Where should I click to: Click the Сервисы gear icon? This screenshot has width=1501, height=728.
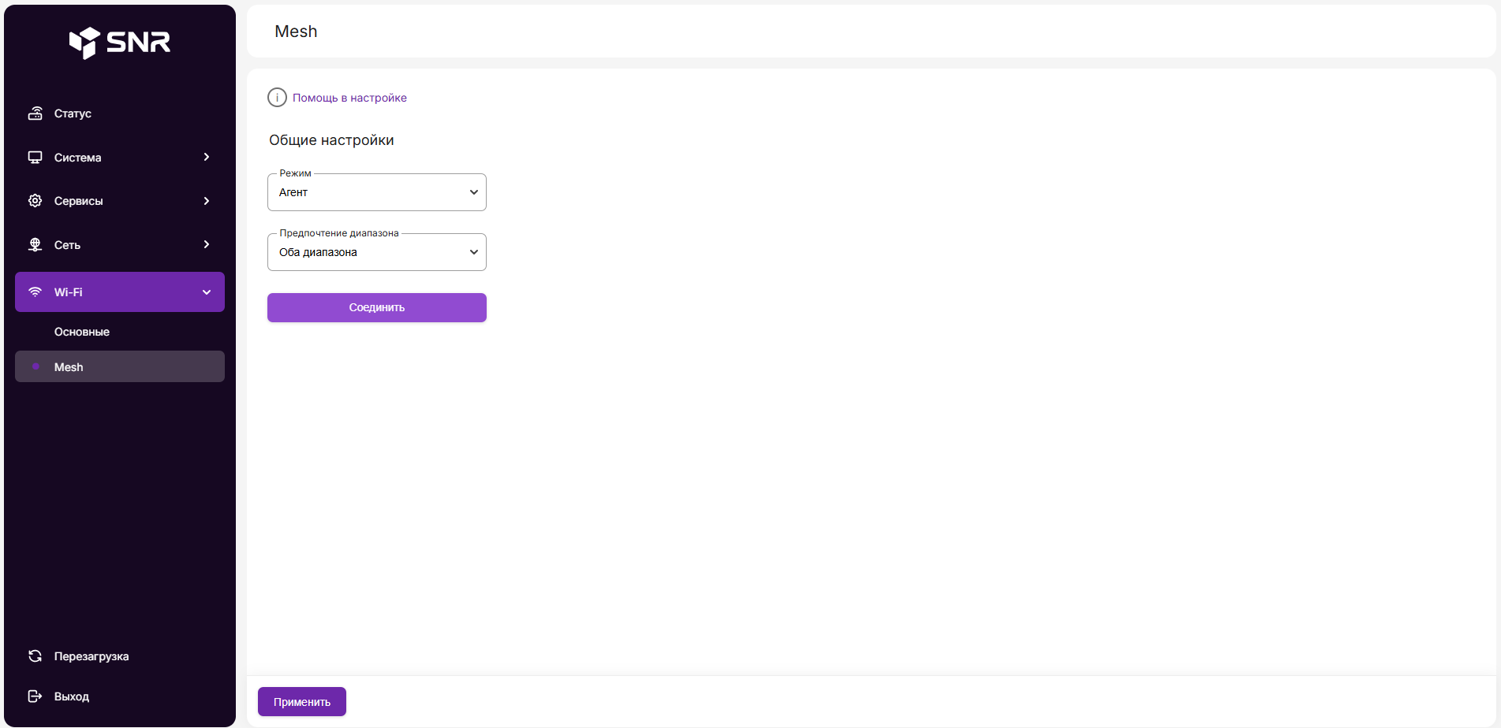[35, 201]
